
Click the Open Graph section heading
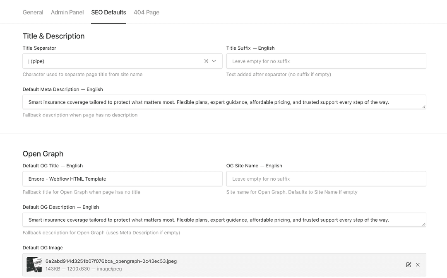pyautogui.click(x=43, y=154)
